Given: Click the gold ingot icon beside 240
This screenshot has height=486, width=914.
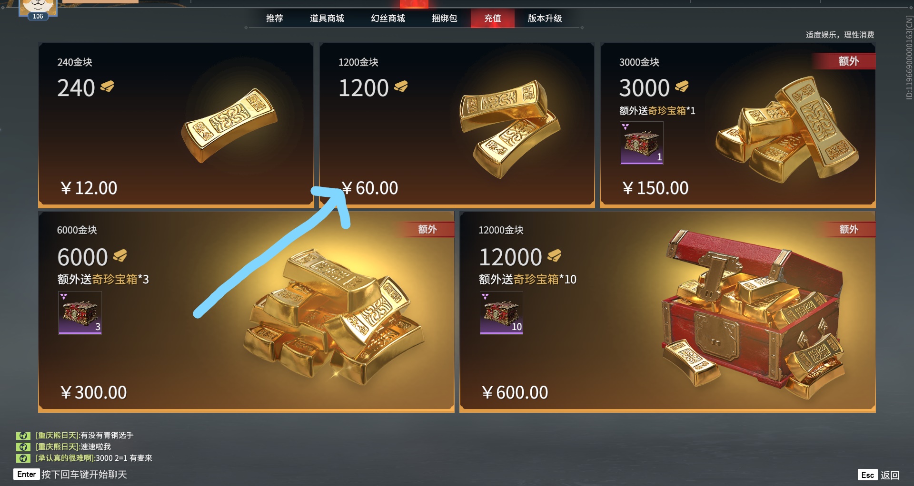Looking at the screenshot, I should tap(107, 87).
